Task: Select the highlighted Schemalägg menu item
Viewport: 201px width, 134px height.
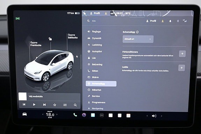Action: [x=101, y=84]
